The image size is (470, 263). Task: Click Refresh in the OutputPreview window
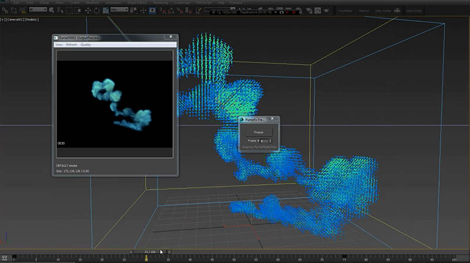pos(71,45)
